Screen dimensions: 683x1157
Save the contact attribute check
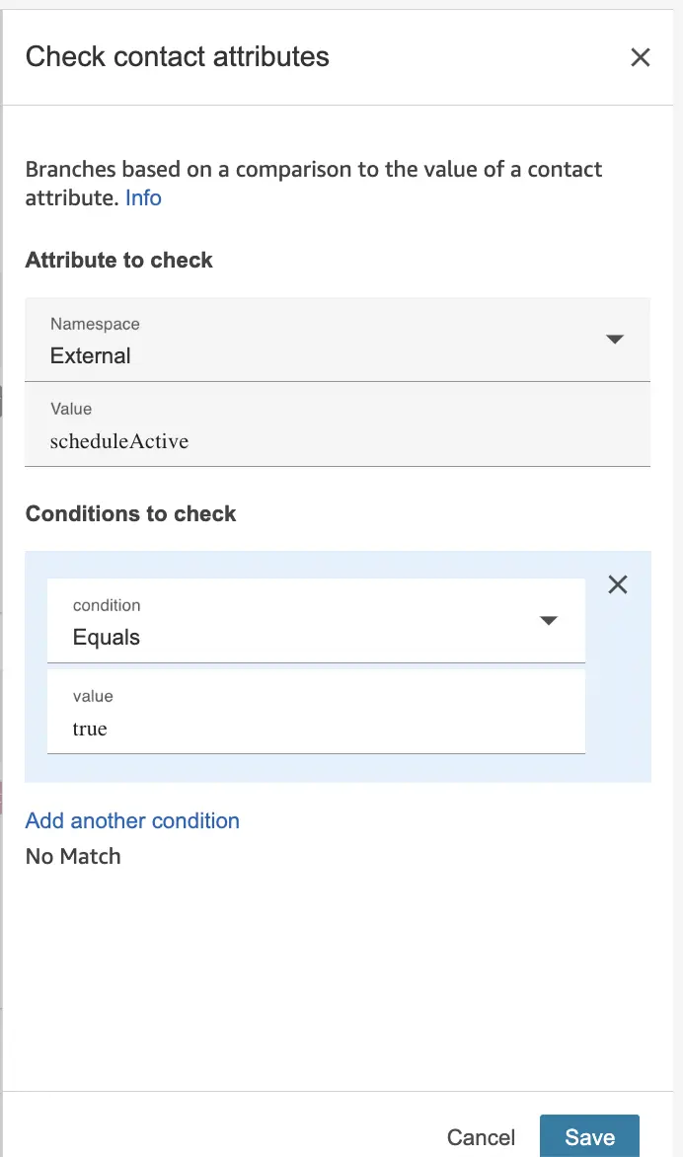pos(589,1136)
